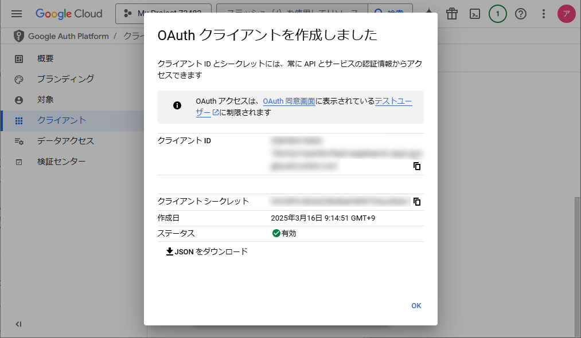Click the 有効 status check icon
Image resolution: width=581 pixels, height=338 pixels.
[x=276, y=233]
